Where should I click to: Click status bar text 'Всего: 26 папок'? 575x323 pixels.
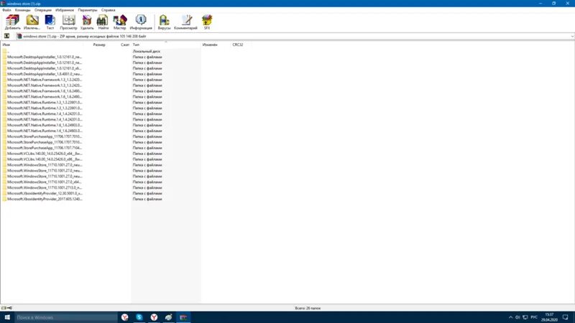click(308, 309)
